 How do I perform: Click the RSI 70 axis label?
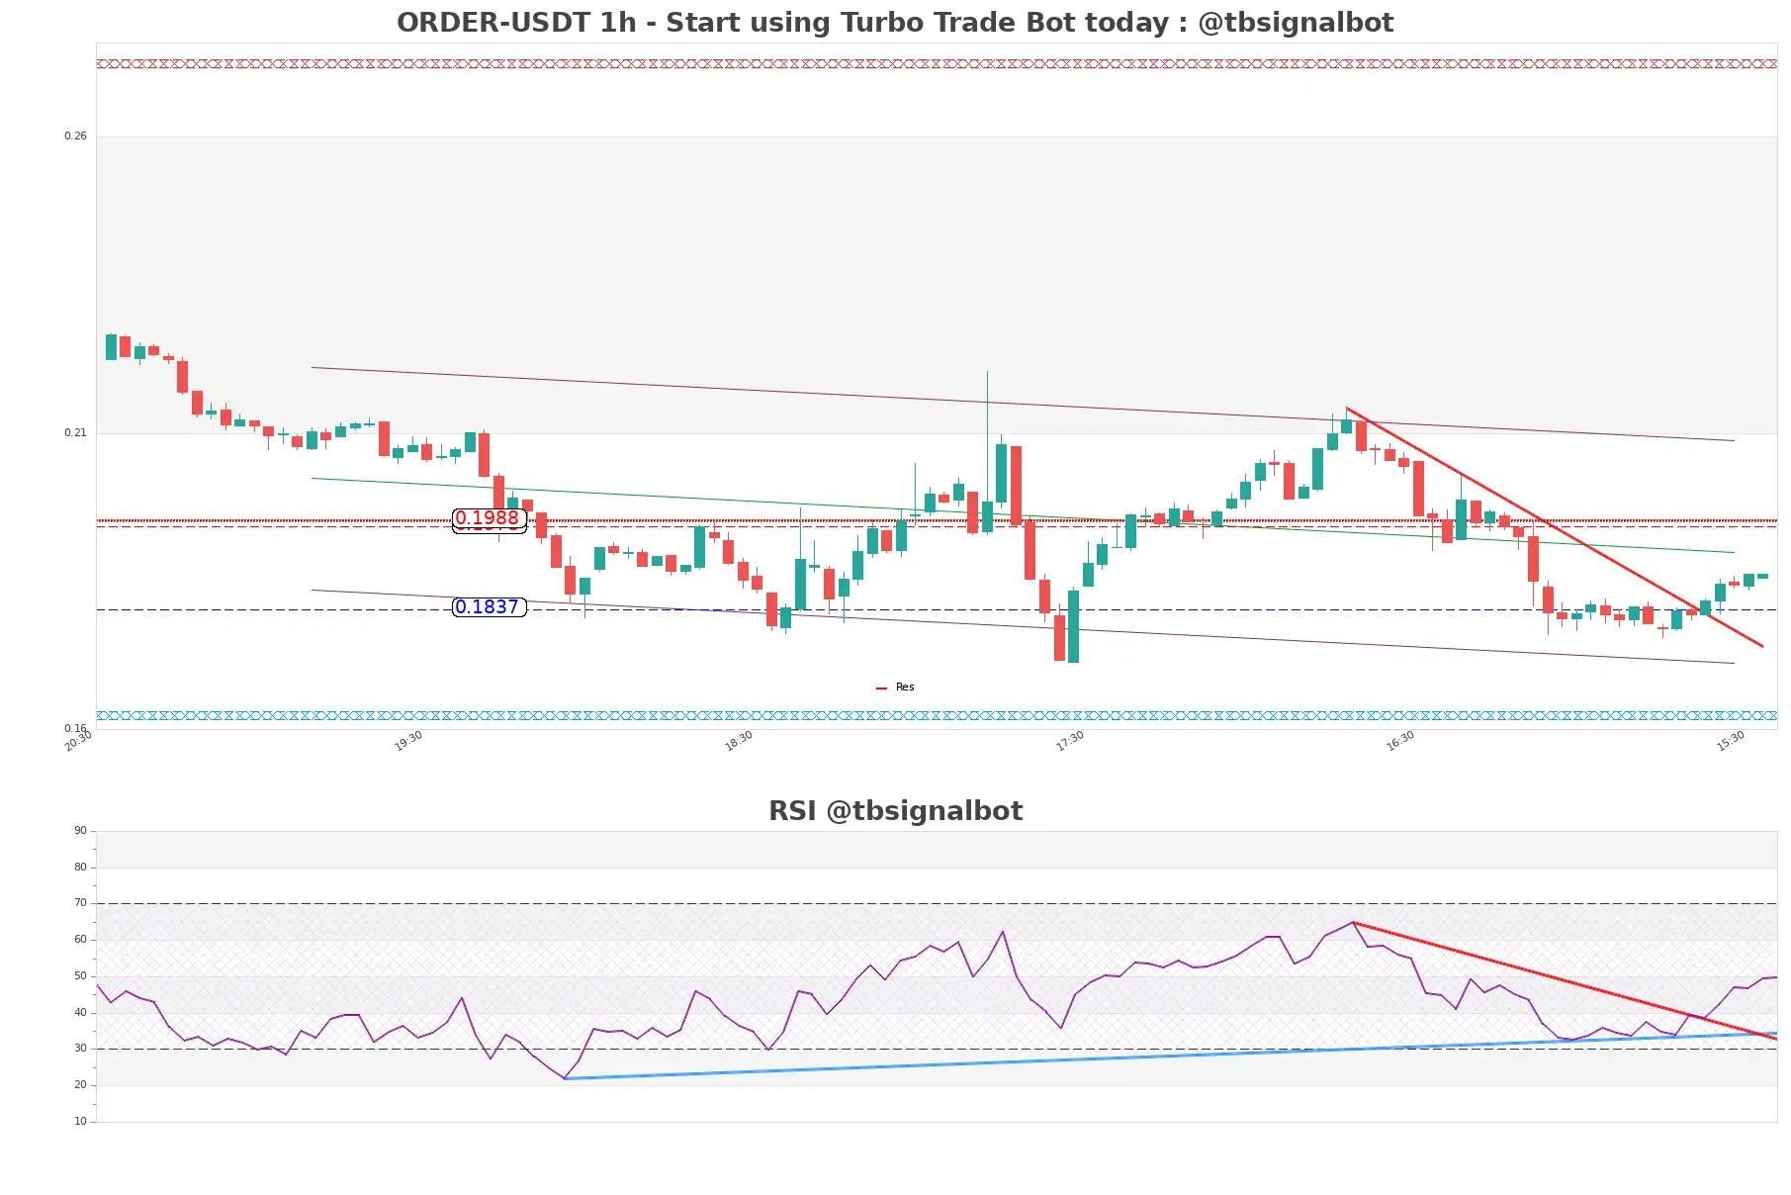[x=80, y=903]
